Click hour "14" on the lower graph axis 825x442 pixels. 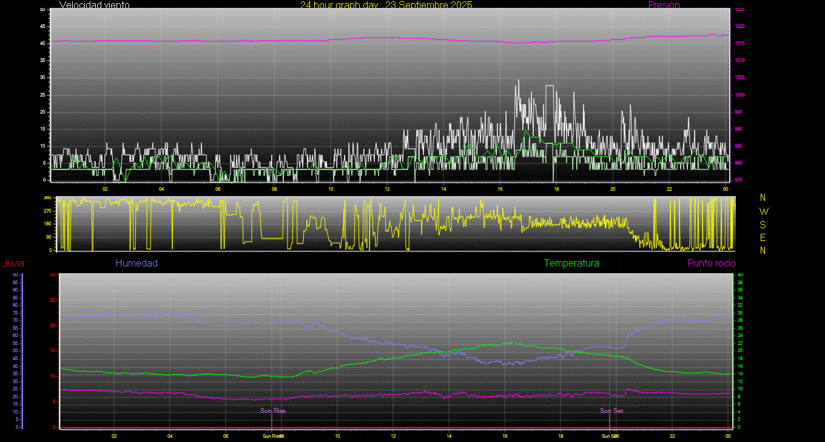449,436
